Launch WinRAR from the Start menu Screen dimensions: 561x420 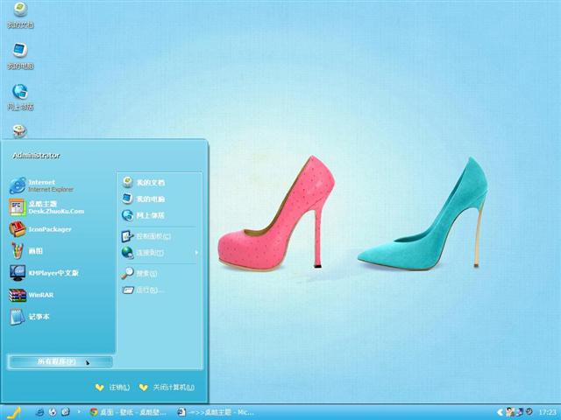point(32,295)
